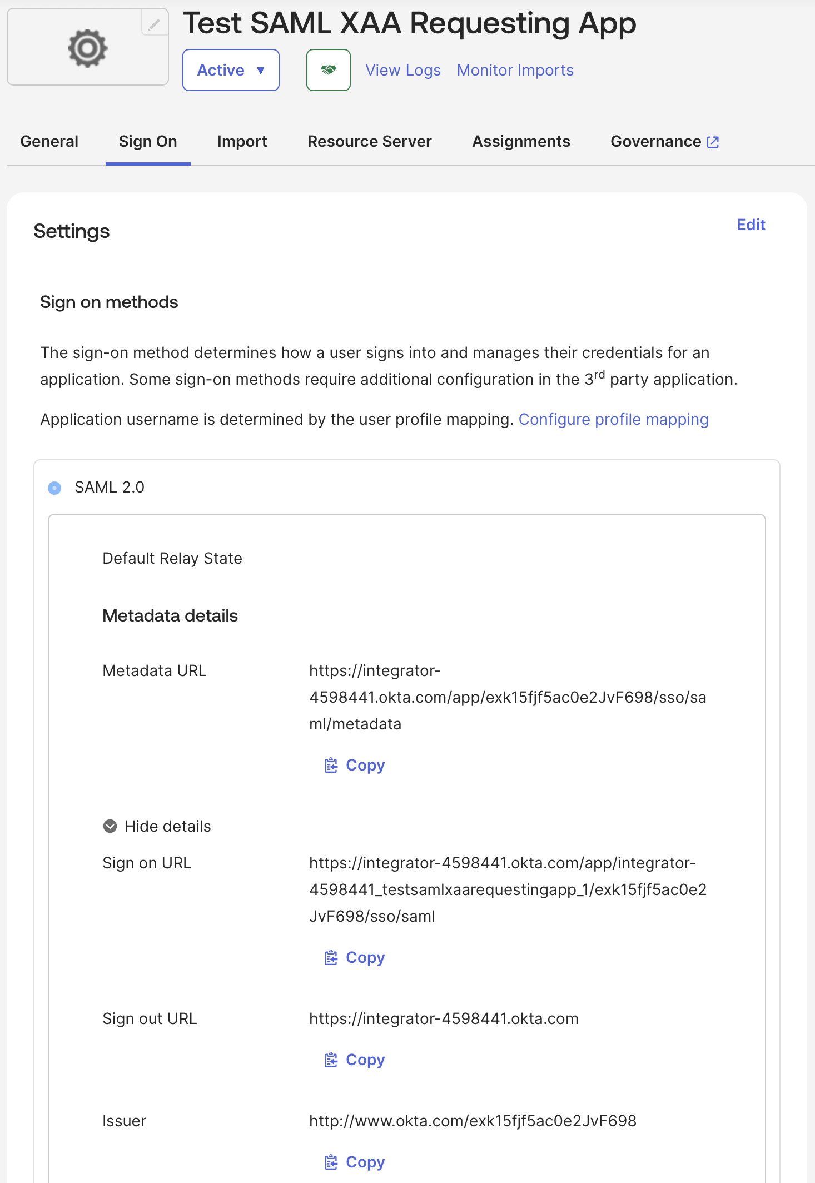The image size is (815, 1183).
Task: Switch to the Sign On tab
Action: tap(148, 142)
